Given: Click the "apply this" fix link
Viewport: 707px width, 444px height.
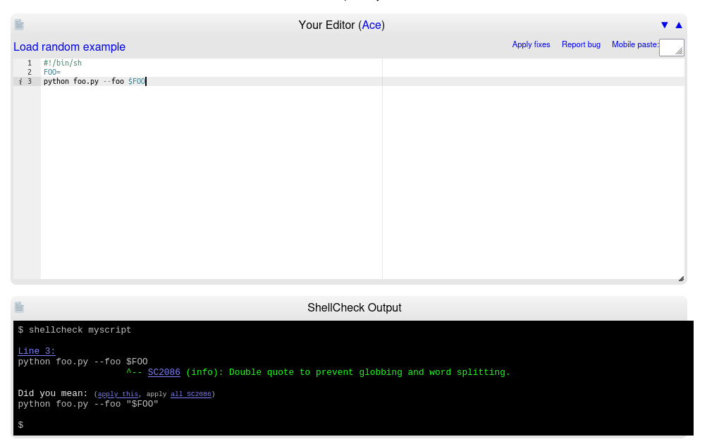Looking at the screenshot, I should [118, 394].
